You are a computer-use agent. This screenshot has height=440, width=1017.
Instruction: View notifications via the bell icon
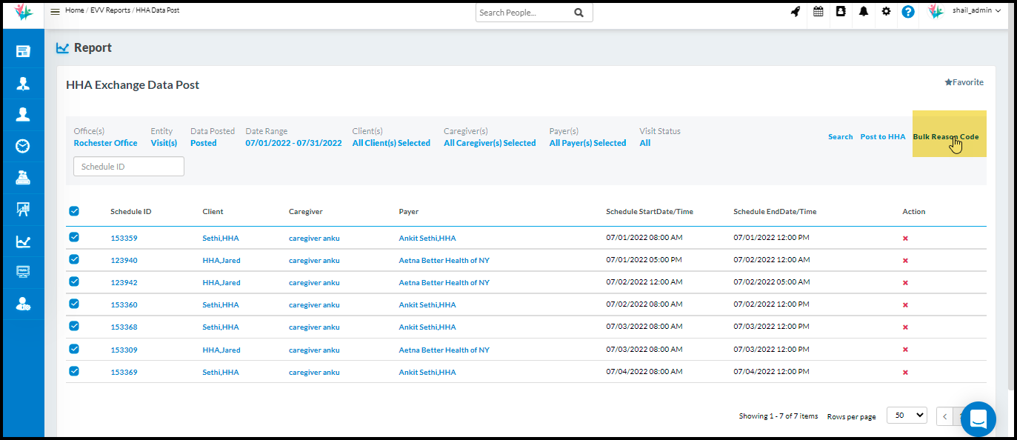[x=864, y=12]
